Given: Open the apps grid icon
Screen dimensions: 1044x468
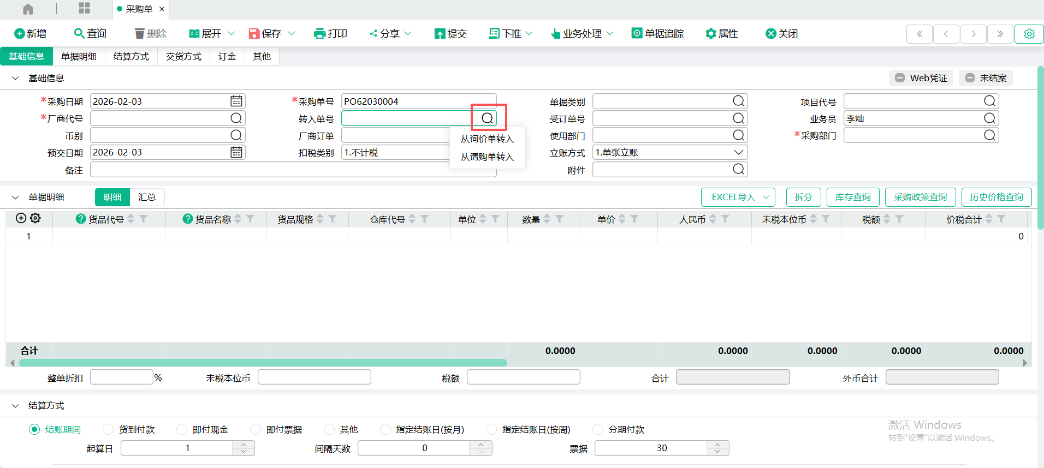Looking at the screenshot, I should click(84, 8).
